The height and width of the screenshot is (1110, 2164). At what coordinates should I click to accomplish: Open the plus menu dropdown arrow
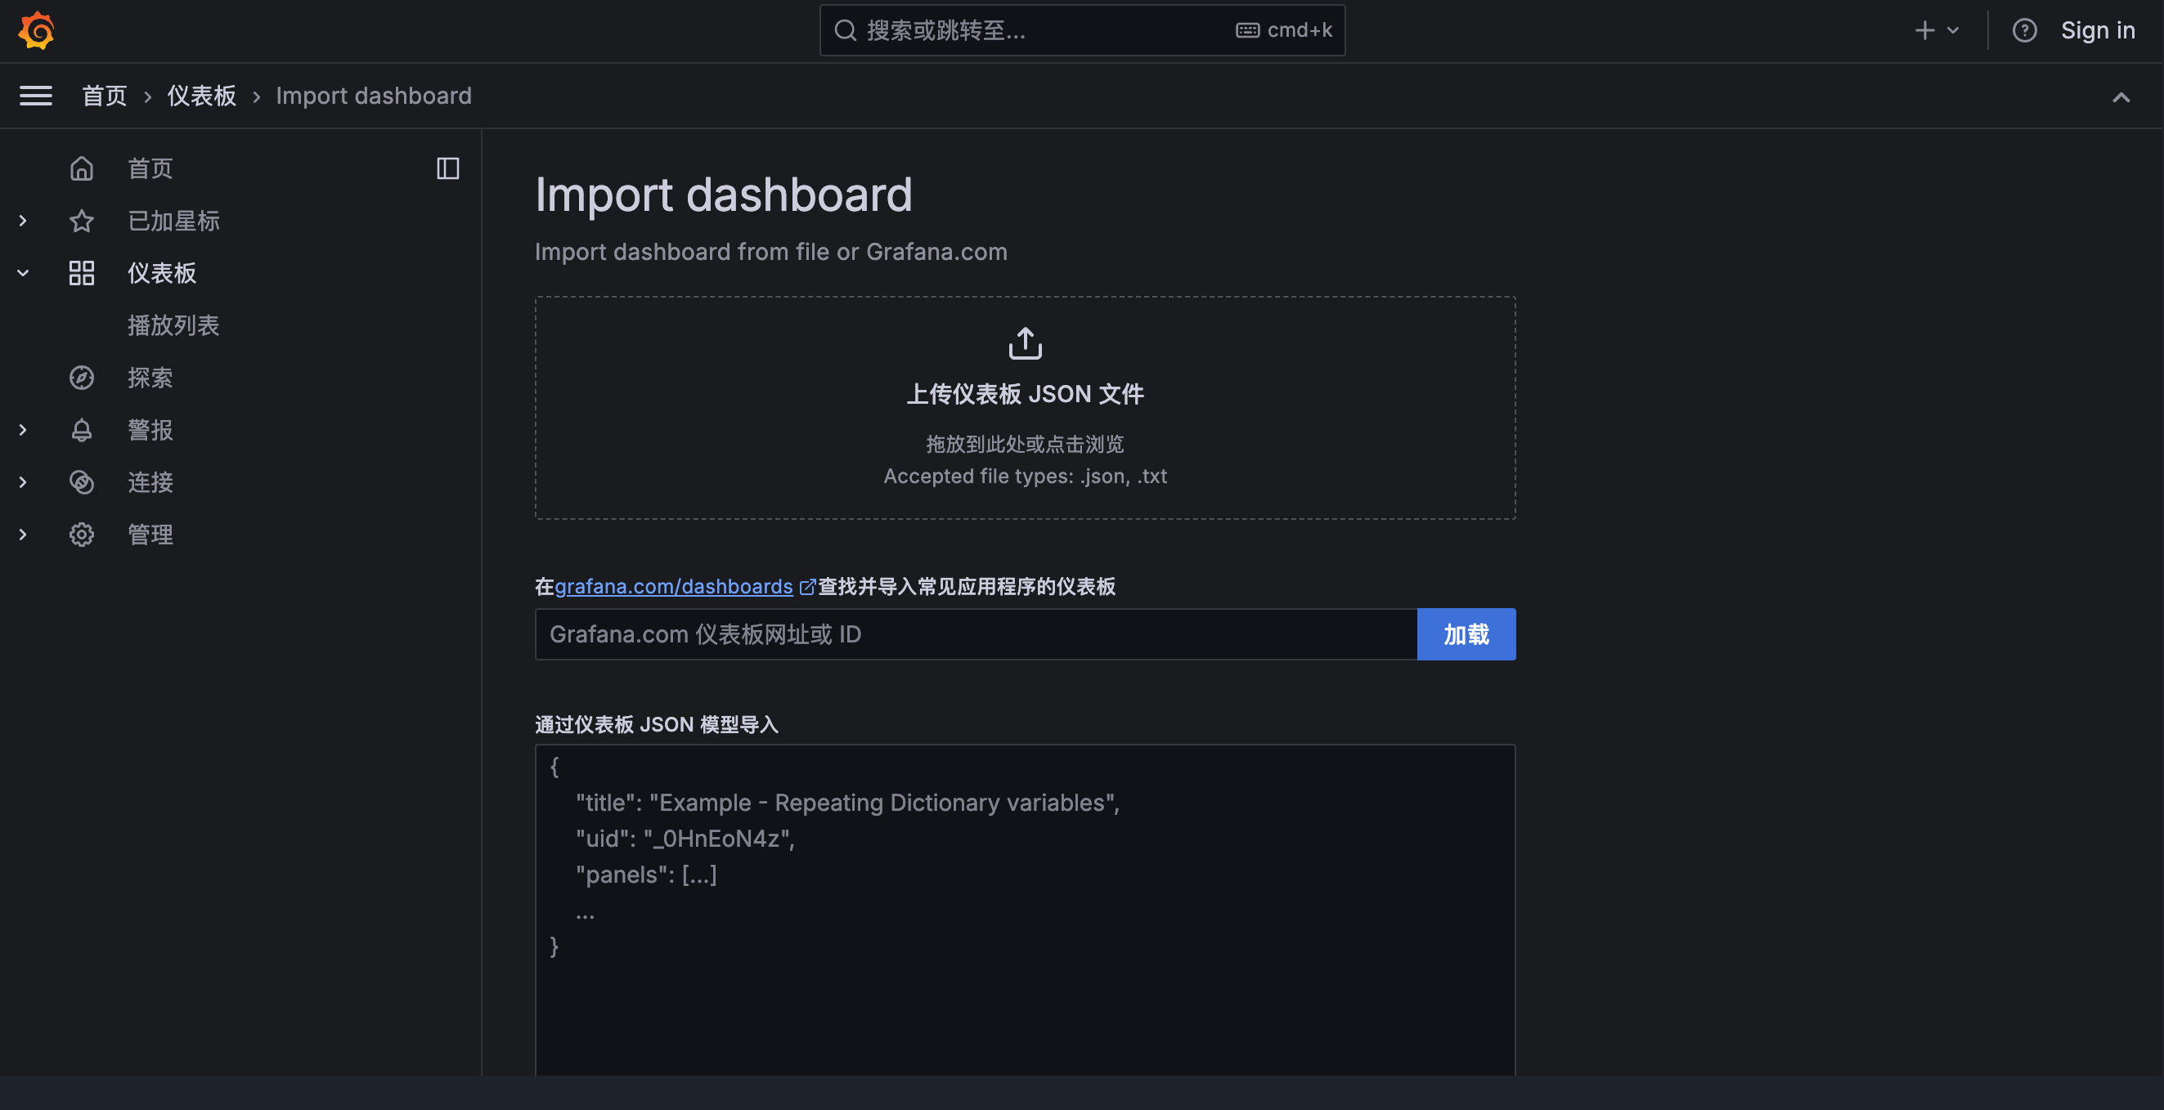tap(1952, 30)
